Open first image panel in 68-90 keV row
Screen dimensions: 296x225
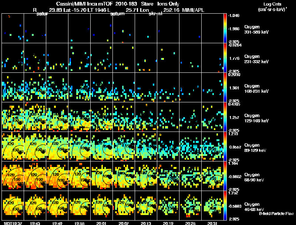click(x=13, y=176)
